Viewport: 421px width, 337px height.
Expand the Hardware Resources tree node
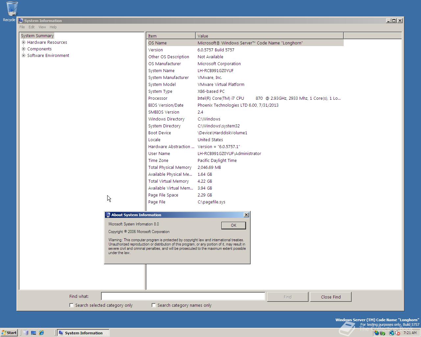23,42
